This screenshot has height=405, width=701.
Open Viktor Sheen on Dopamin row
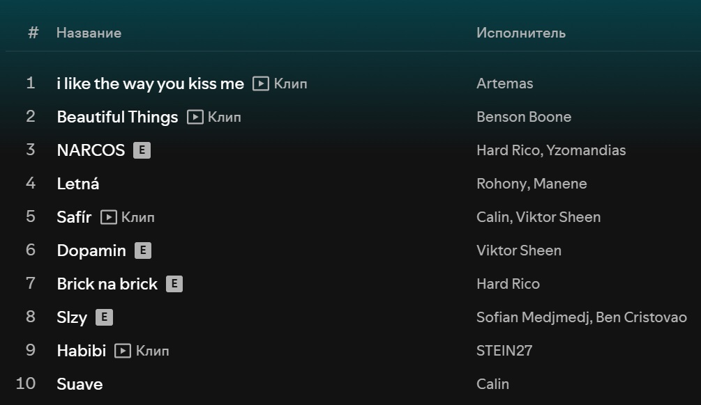519,251
